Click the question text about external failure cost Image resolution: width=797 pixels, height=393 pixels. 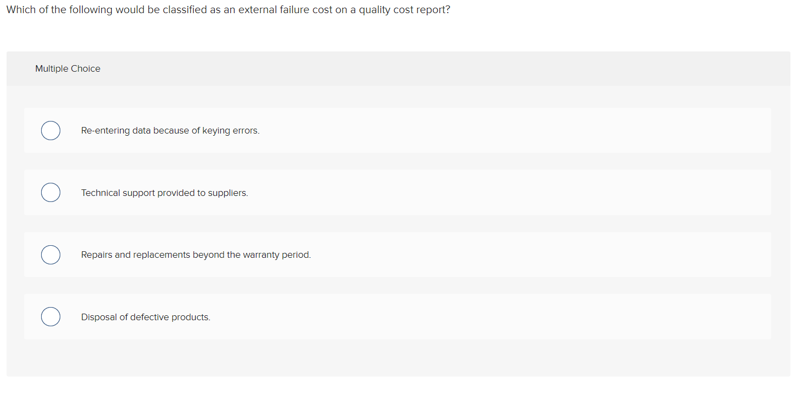coord(228,10)
